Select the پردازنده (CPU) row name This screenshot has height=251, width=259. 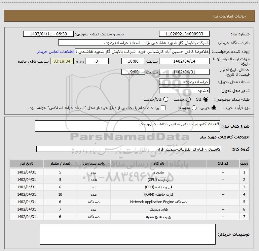158,180
